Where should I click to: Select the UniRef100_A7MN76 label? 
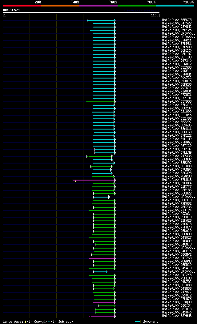[177, 299]
